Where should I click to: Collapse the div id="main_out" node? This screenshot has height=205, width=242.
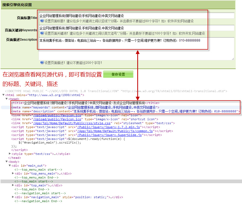(10, 165)
